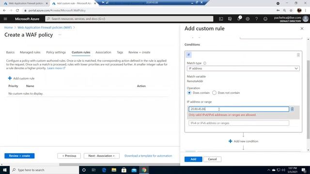Open the saved passwords key icon

278,11
